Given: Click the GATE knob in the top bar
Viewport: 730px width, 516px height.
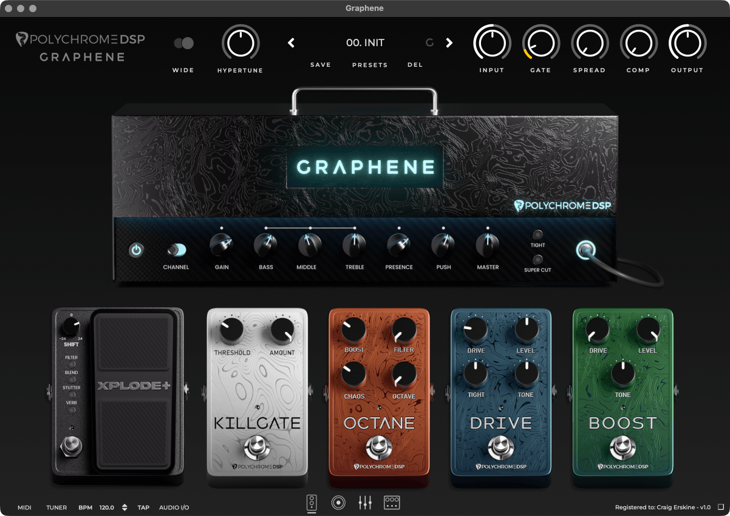Looking at the screenshot, I should tap(541, 42).
